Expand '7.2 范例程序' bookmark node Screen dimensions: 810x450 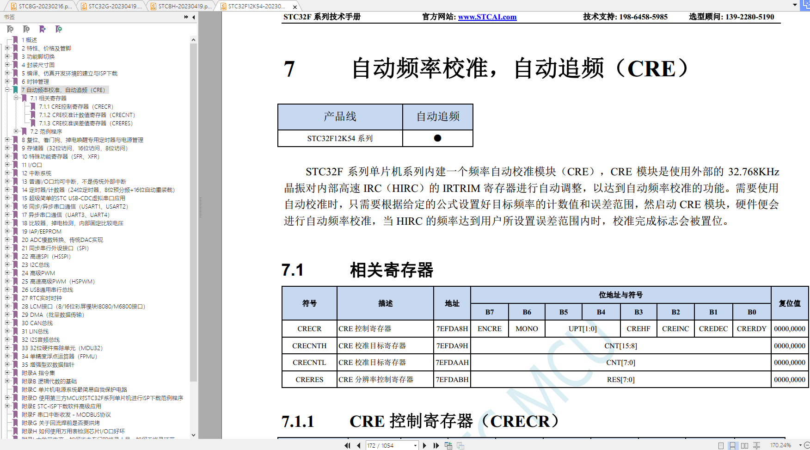pos(16,131)
